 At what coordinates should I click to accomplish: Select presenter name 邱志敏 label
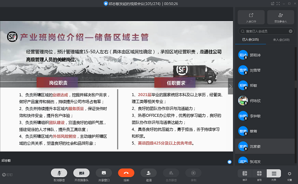pyautogui.click(x=6, y=161)
